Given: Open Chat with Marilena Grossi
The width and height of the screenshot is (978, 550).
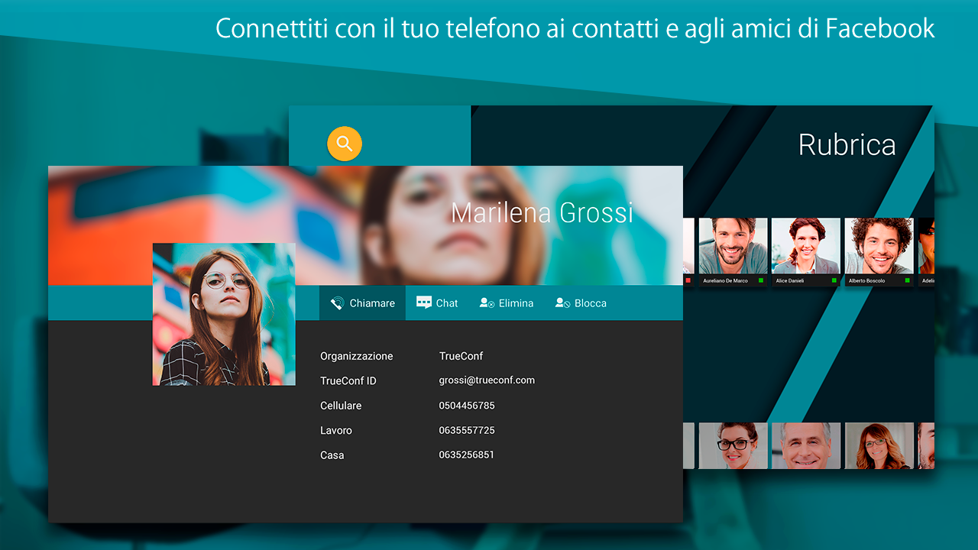Looking at the screenshot, I should click(437, 303).
